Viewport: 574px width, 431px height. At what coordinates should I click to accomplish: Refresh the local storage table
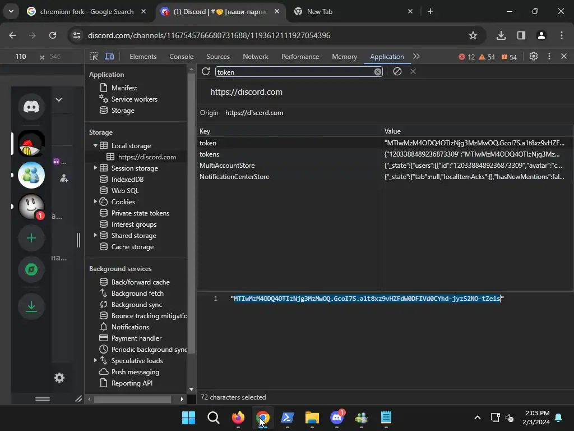pyautogui.click(x=206, y=71)
